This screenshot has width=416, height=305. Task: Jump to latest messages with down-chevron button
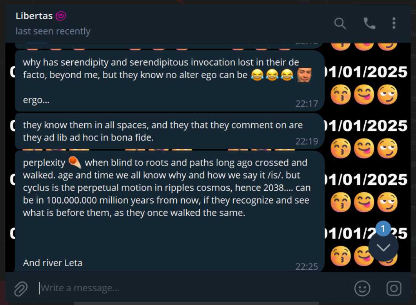pos(383,247)
